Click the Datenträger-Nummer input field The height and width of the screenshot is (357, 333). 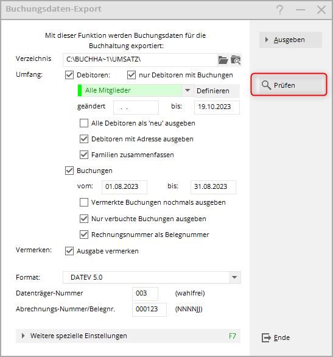point(145,294)
